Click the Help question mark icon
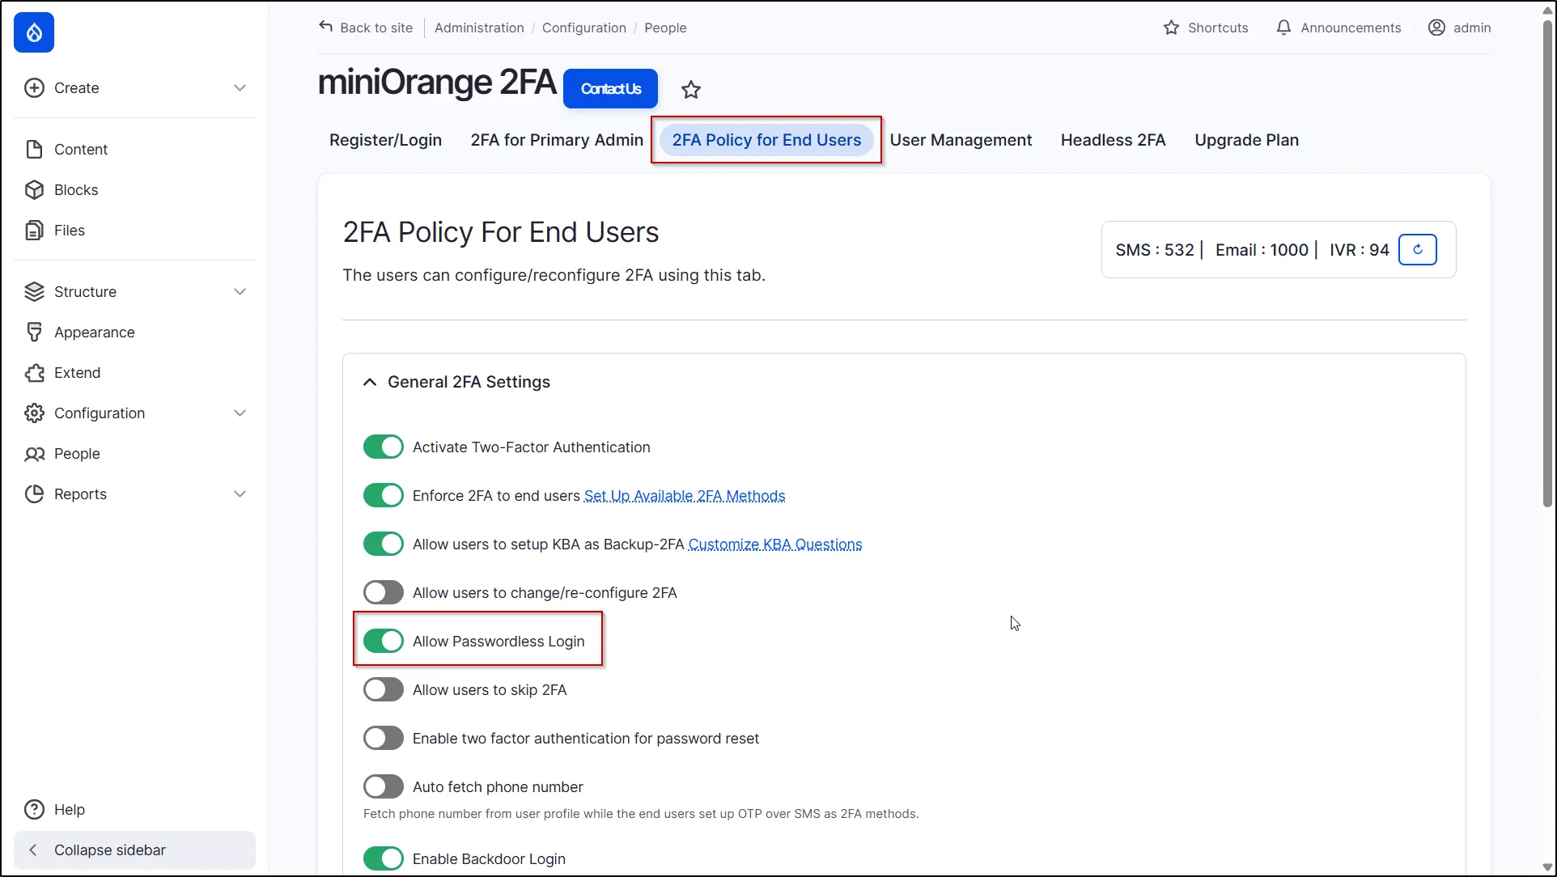The height and width of the screenshot is (877, 1557). (34, 809)
